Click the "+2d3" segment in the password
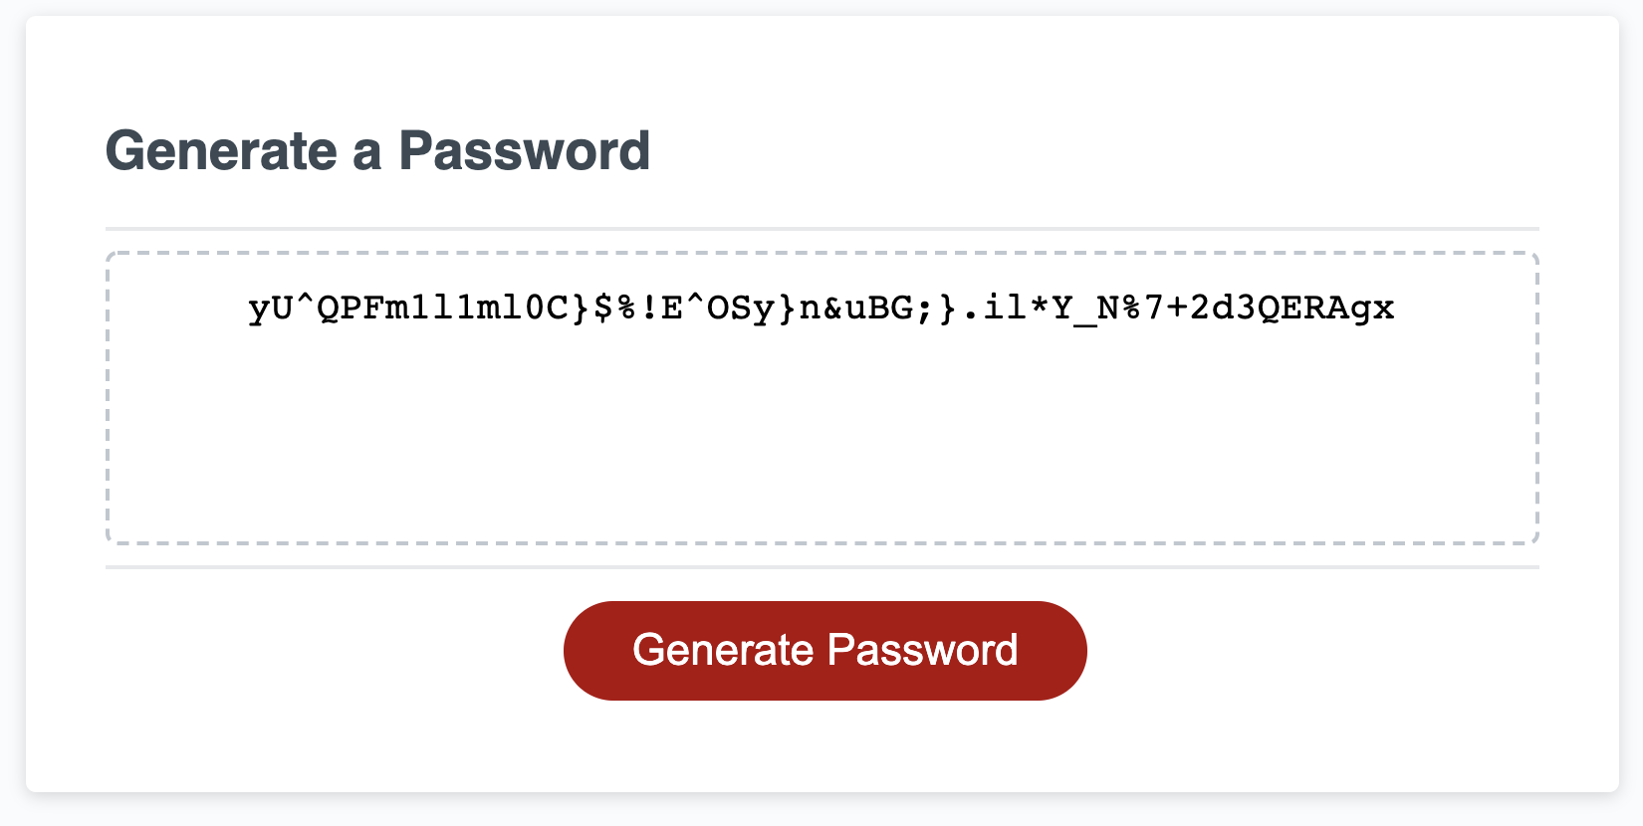The height and width of the screenshot is (826, 1643). coord(1210,308)
